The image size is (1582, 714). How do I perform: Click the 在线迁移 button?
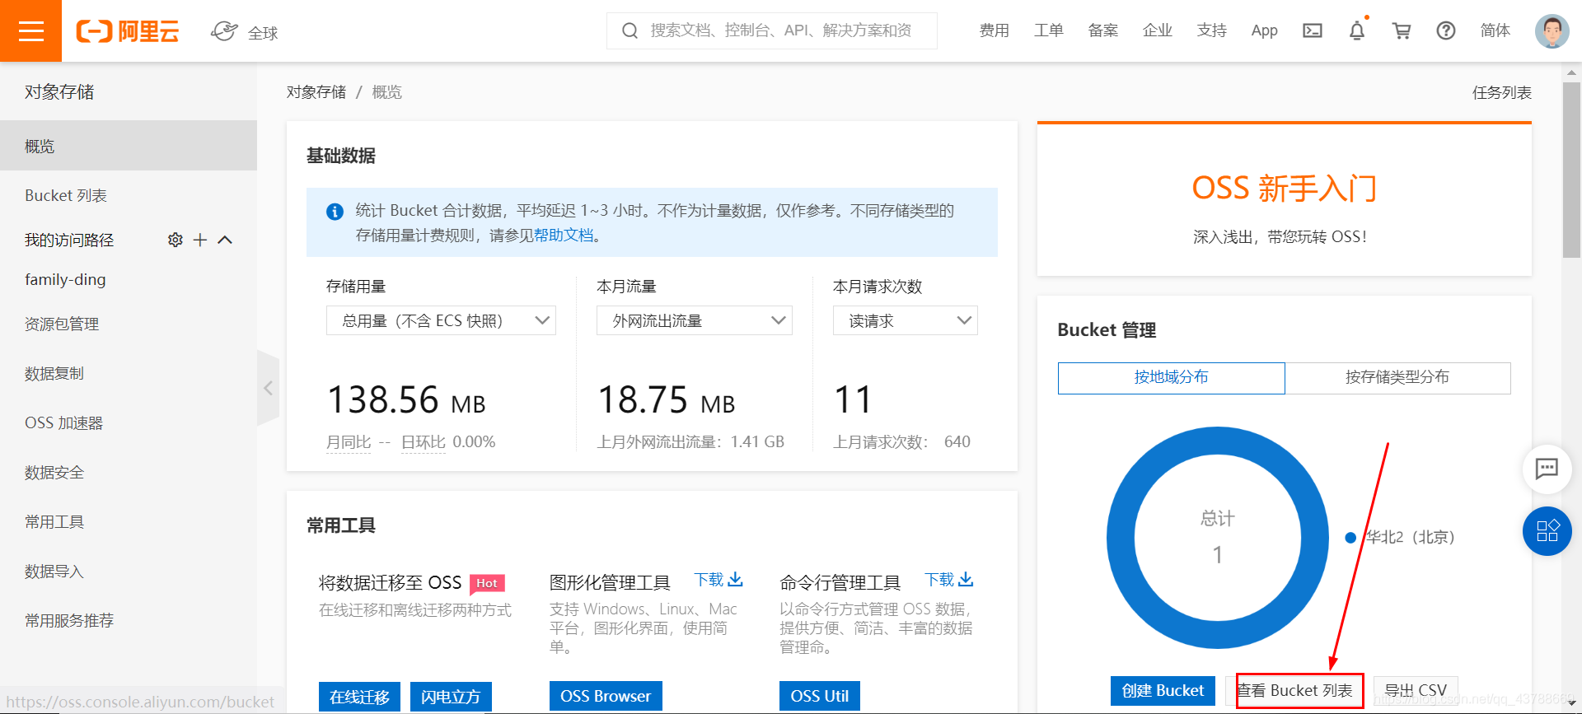(359, 697)
